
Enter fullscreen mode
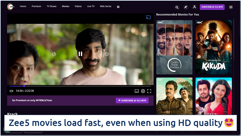click(149, 91)
